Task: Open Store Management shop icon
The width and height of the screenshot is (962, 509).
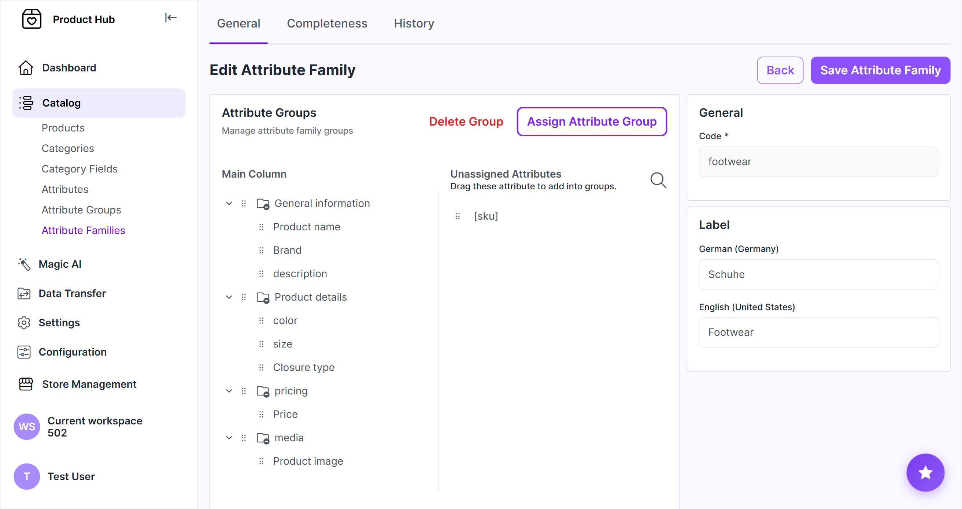Action: point(26,384)
